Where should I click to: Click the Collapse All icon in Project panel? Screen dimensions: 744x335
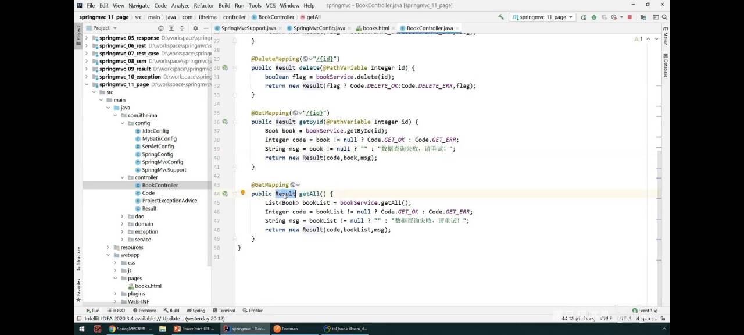pos(183,28)
